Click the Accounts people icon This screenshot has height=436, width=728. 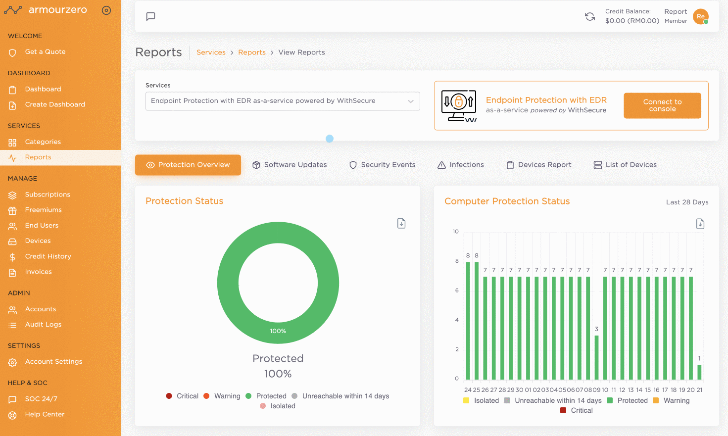[12, 309]
